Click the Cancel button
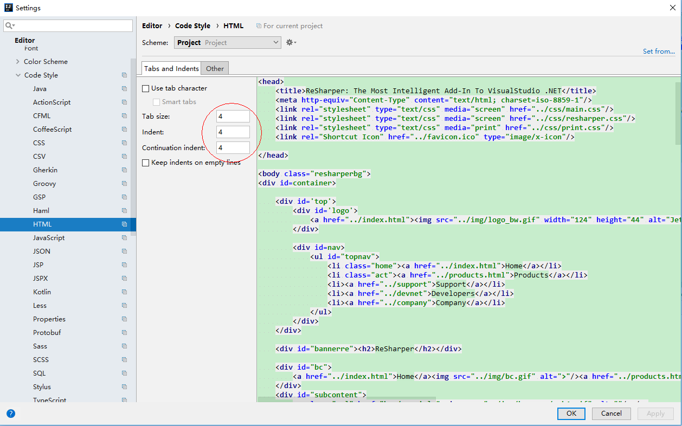The height and width of the screenshot is (426, 682). click(x=612, y=414)
